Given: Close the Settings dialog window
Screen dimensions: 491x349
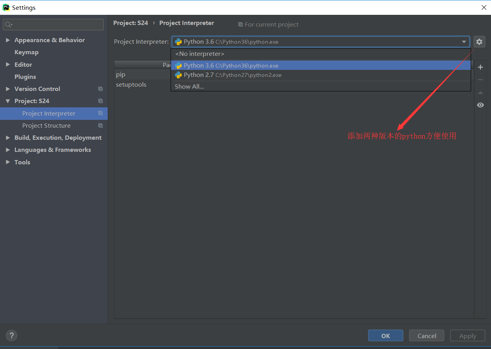Looking at the screenshot, I should (x=484, y=7).
